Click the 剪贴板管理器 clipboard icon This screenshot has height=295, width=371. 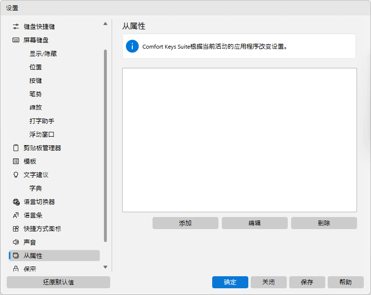(16, 148)
